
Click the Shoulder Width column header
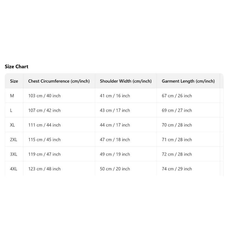click(x=126, y=81)
